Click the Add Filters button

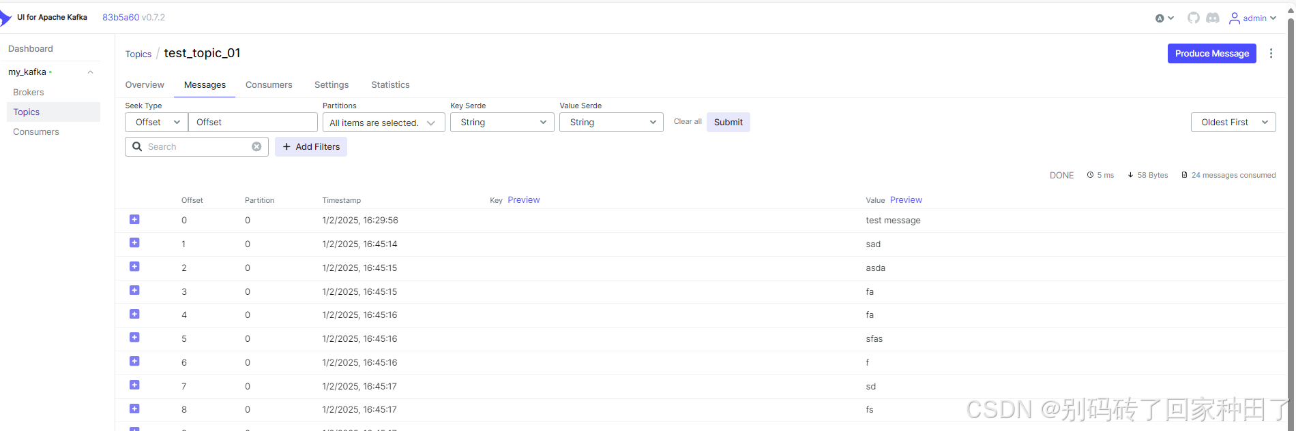(311, 147)
